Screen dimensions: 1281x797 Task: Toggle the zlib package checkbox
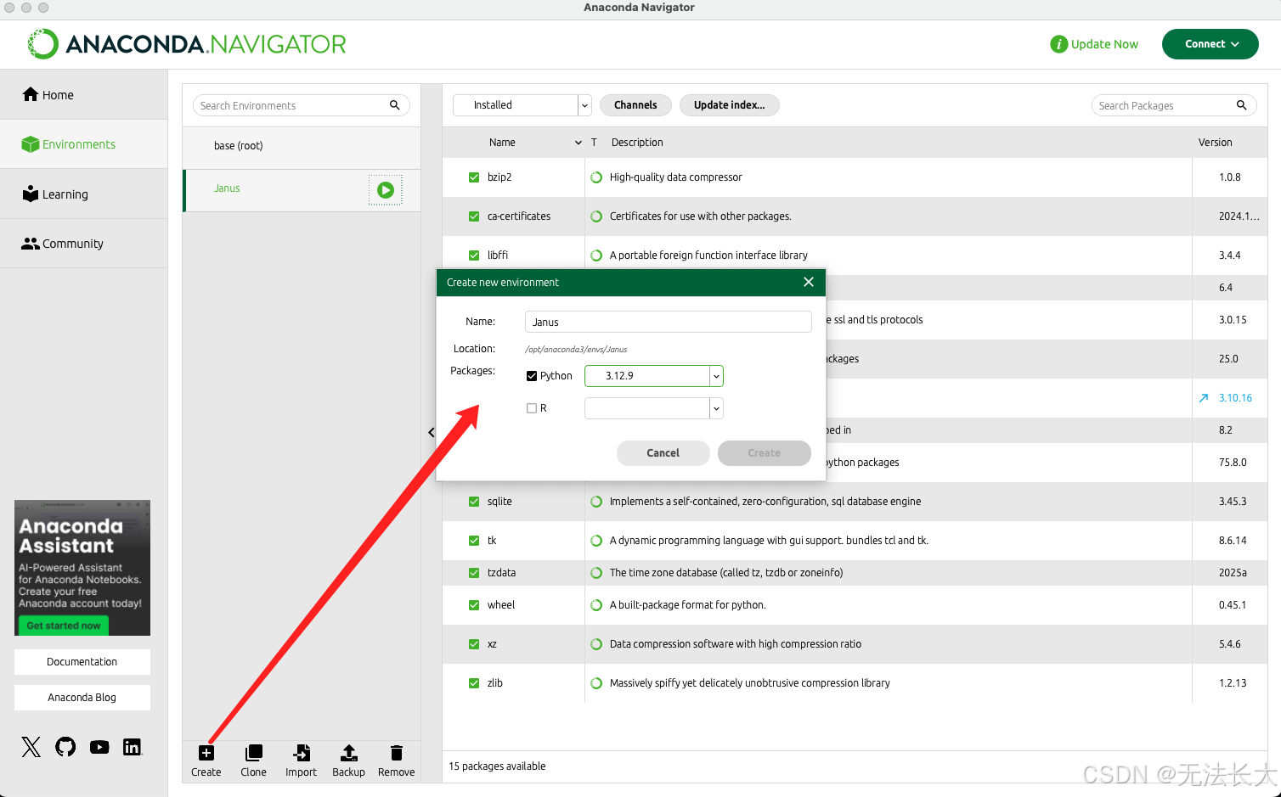pos(474,683)
